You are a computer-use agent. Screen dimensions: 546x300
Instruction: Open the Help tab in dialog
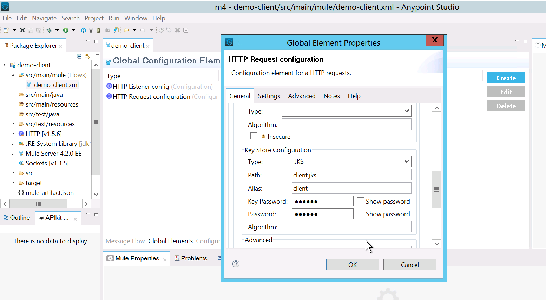(x=354, y=96)
